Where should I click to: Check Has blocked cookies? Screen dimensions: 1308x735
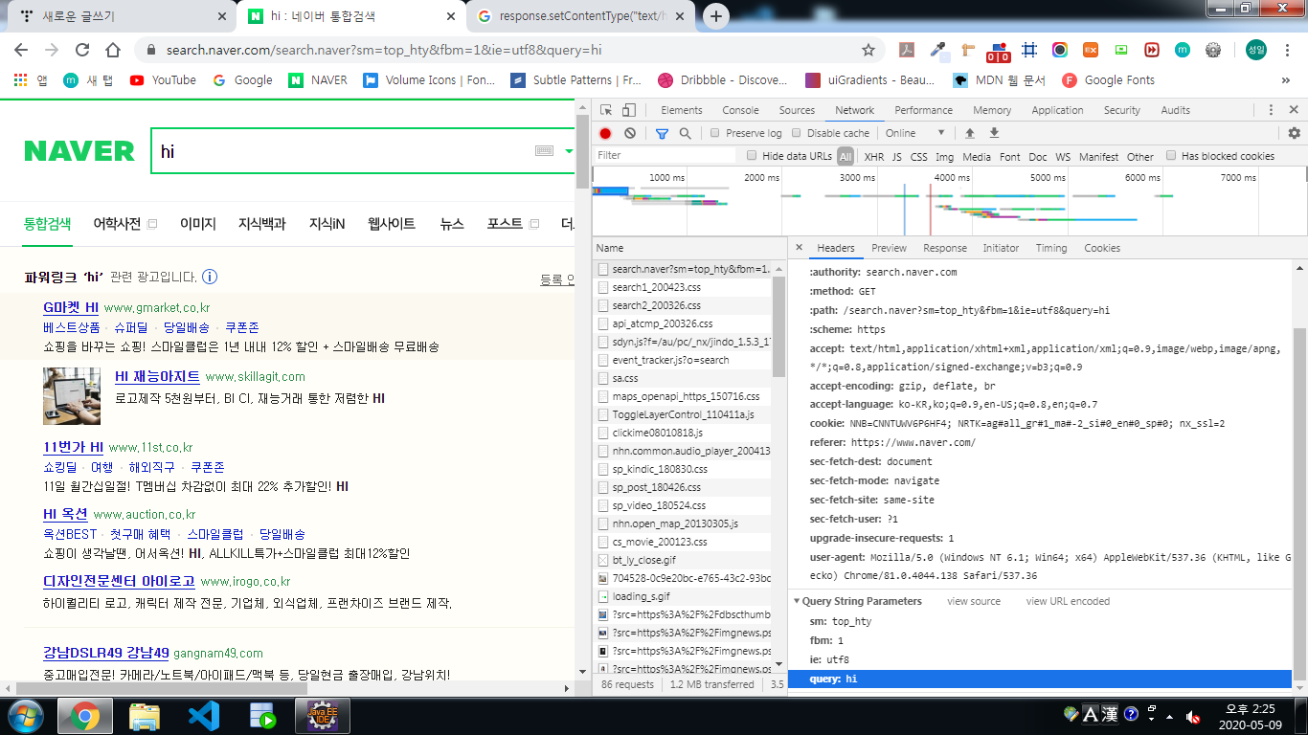tap(1171, 156)
